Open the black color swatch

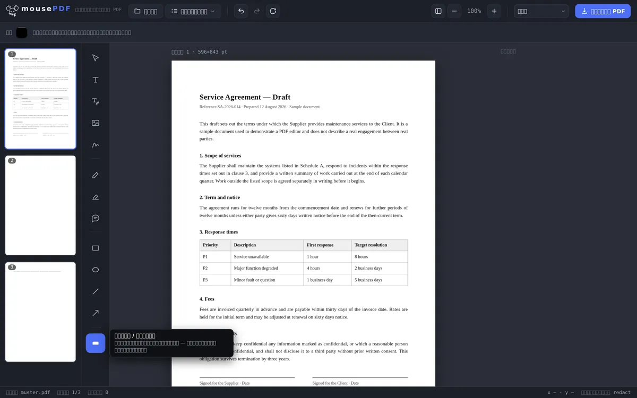point(22,32)
